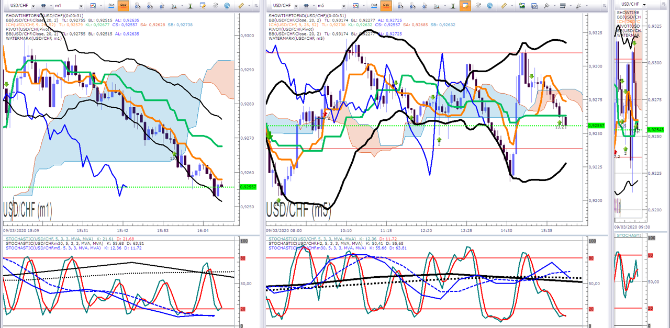Click green 0,92557 price label in m5 chart
Viewport: 670px width, 328px height.
596,126
